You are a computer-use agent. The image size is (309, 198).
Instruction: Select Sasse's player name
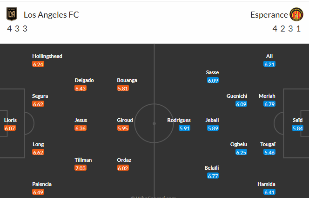coord(212,72)
